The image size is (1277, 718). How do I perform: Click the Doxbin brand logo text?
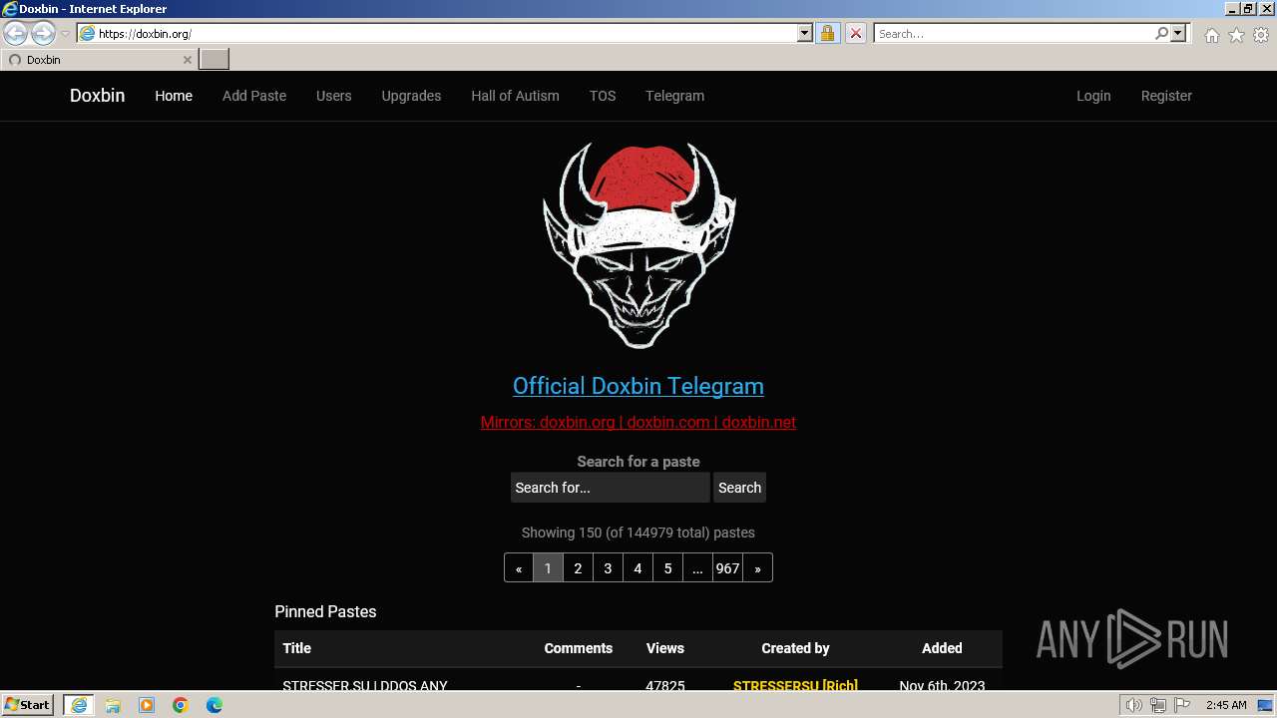click(97, 96)
